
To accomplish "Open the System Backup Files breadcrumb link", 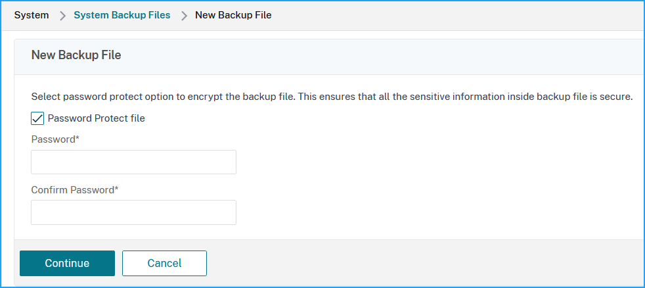I will tap(122, 15).
